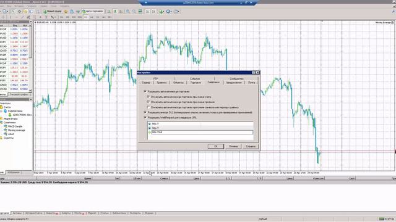The height and width of the screenshot is (222, 396).
Task: Click the Отмена cancel button
Action: pyautogui.click(x=233, y=146)
